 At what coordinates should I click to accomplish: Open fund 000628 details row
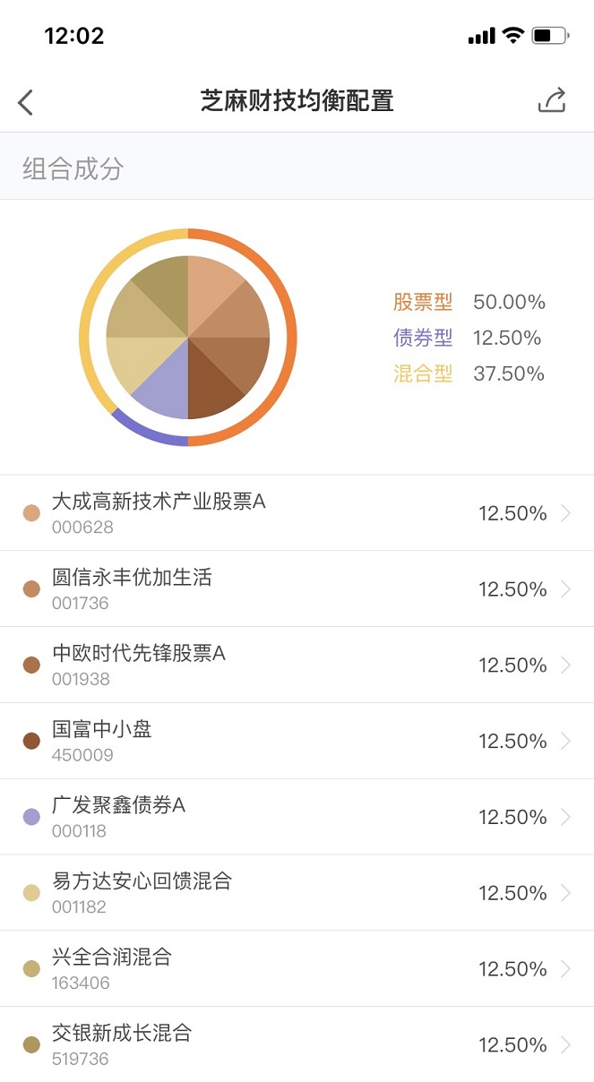pos(297,512)
